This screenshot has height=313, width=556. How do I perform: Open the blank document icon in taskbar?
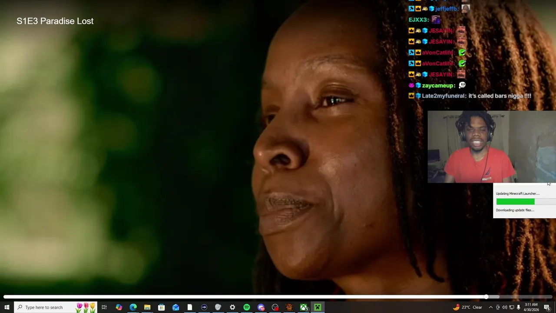point(190,307)
